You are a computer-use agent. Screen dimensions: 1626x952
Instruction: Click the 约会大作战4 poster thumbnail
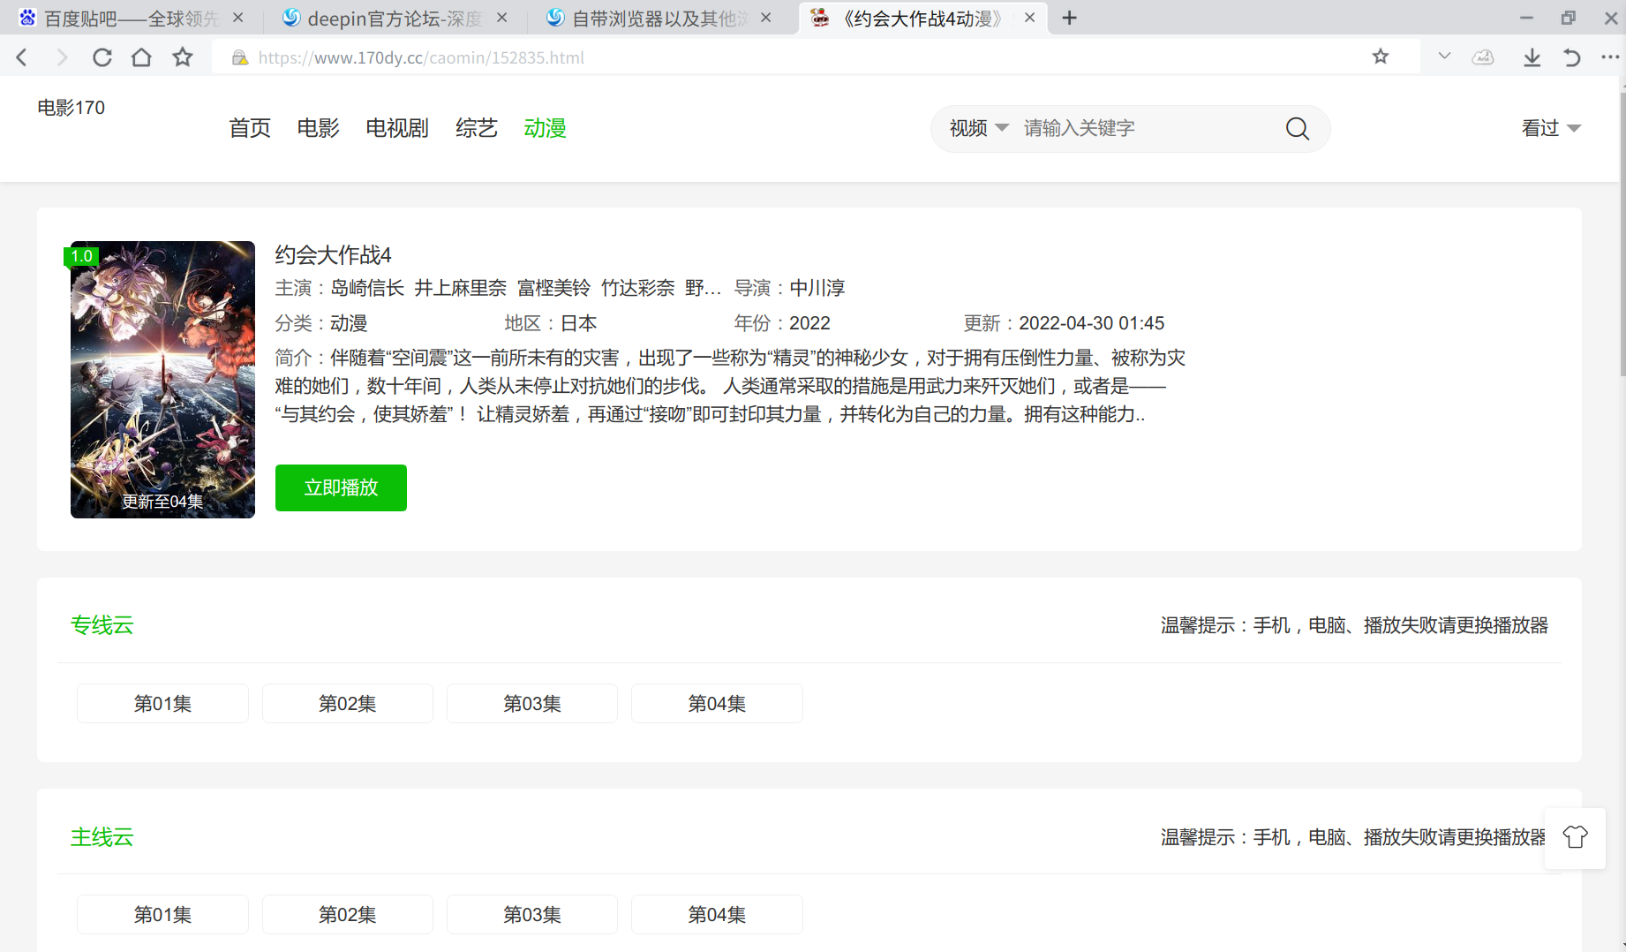click(x=162, y=380)
